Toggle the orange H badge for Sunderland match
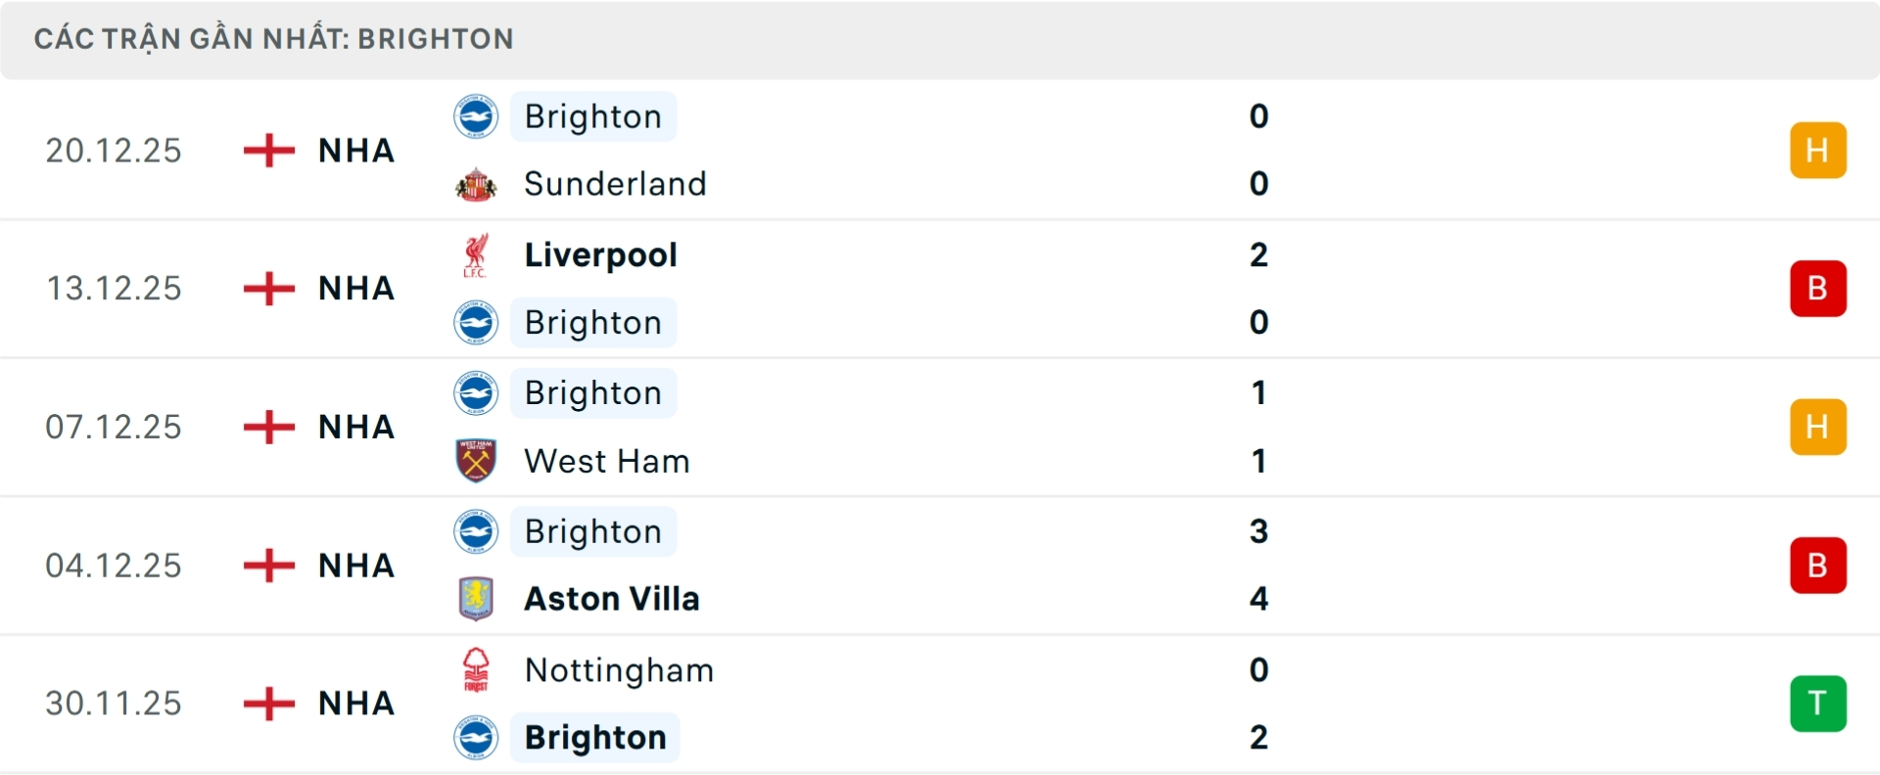1880x775 pixels. (x=1818, y=150)
